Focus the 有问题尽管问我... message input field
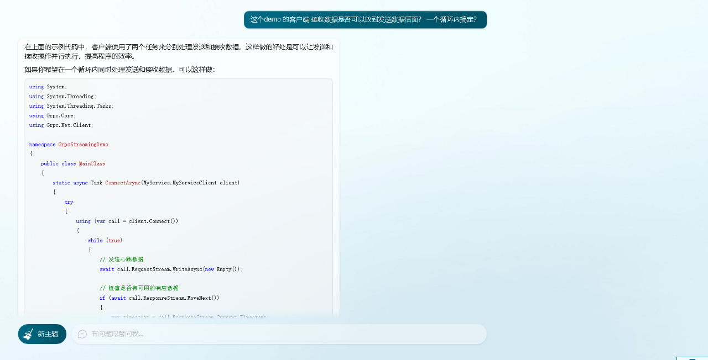The width and height of the screenshot is (708, 360). pyautogui.click(x=279, y=334)
